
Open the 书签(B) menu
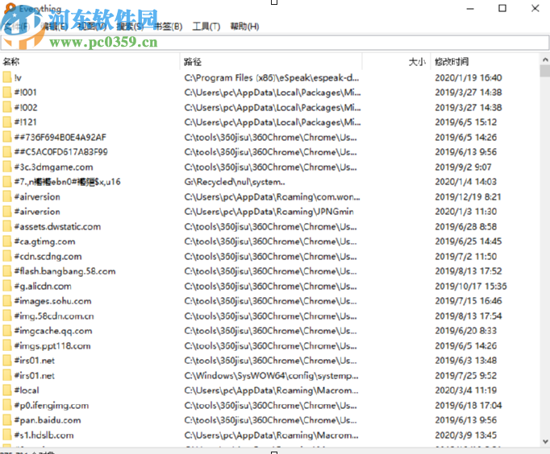[x=169, y=27]
